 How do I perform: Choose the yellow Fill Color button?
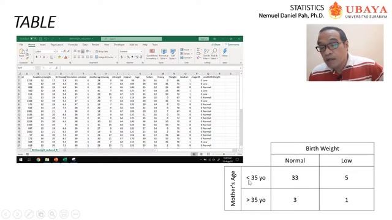(59, 57)
